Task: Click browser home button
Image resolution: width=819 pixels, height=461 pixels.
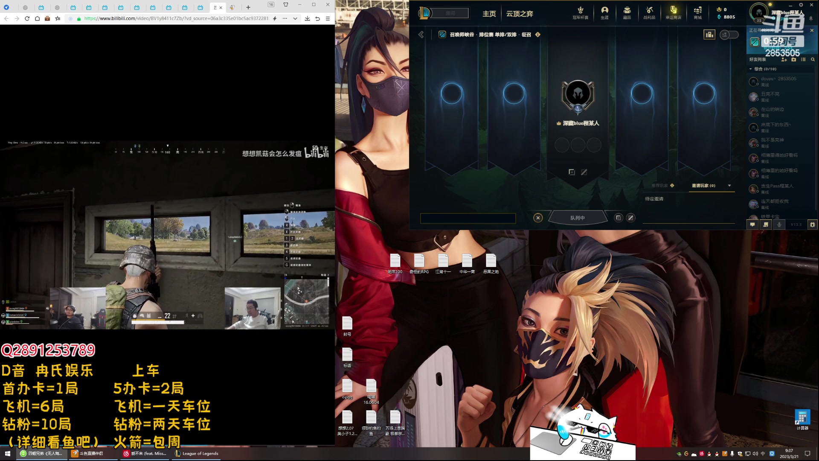Action: click(37, 18)
